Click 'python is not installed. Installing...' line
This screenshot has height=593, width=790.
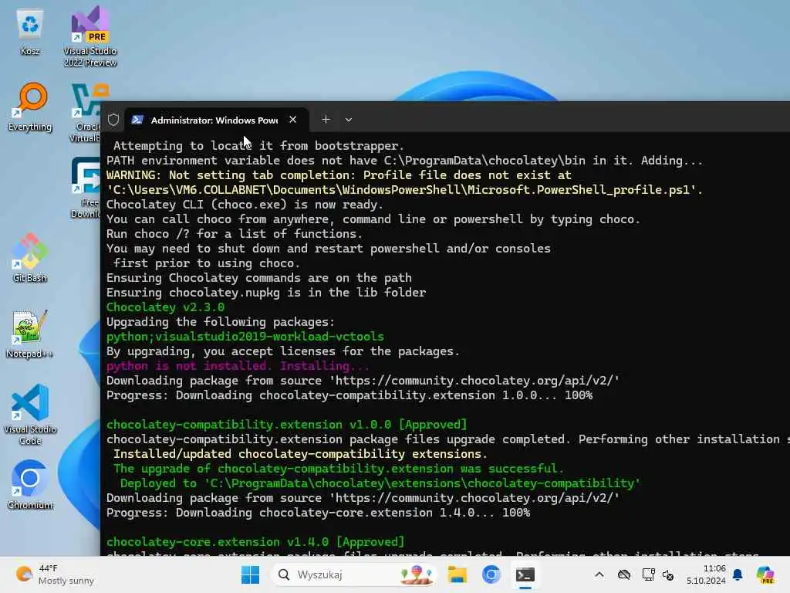pos(238,365)
